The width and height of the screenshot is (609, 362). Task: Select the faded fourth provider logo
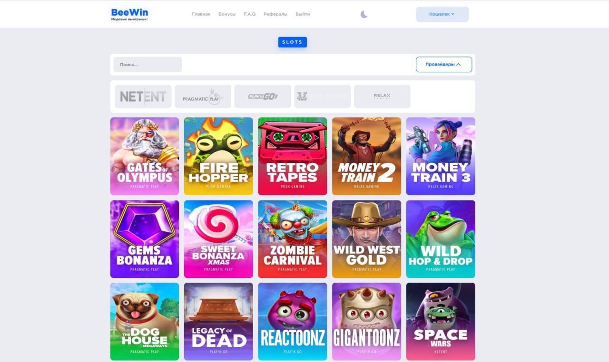[x=323, y=96]
